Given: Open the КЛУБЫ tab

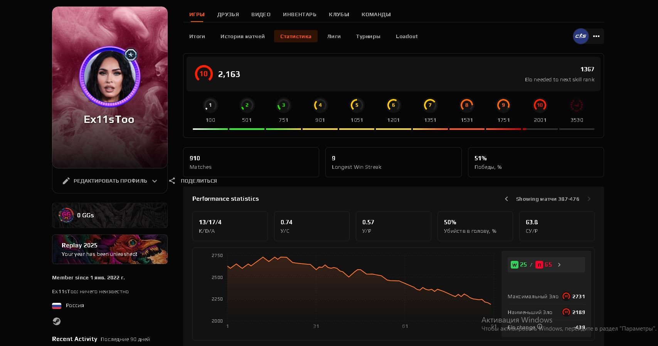Looking at the screenshot, I should [x=339, y=14].
